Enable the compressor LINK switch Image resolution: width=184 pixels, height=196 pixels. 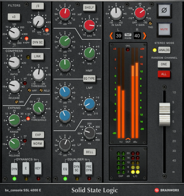38,56
